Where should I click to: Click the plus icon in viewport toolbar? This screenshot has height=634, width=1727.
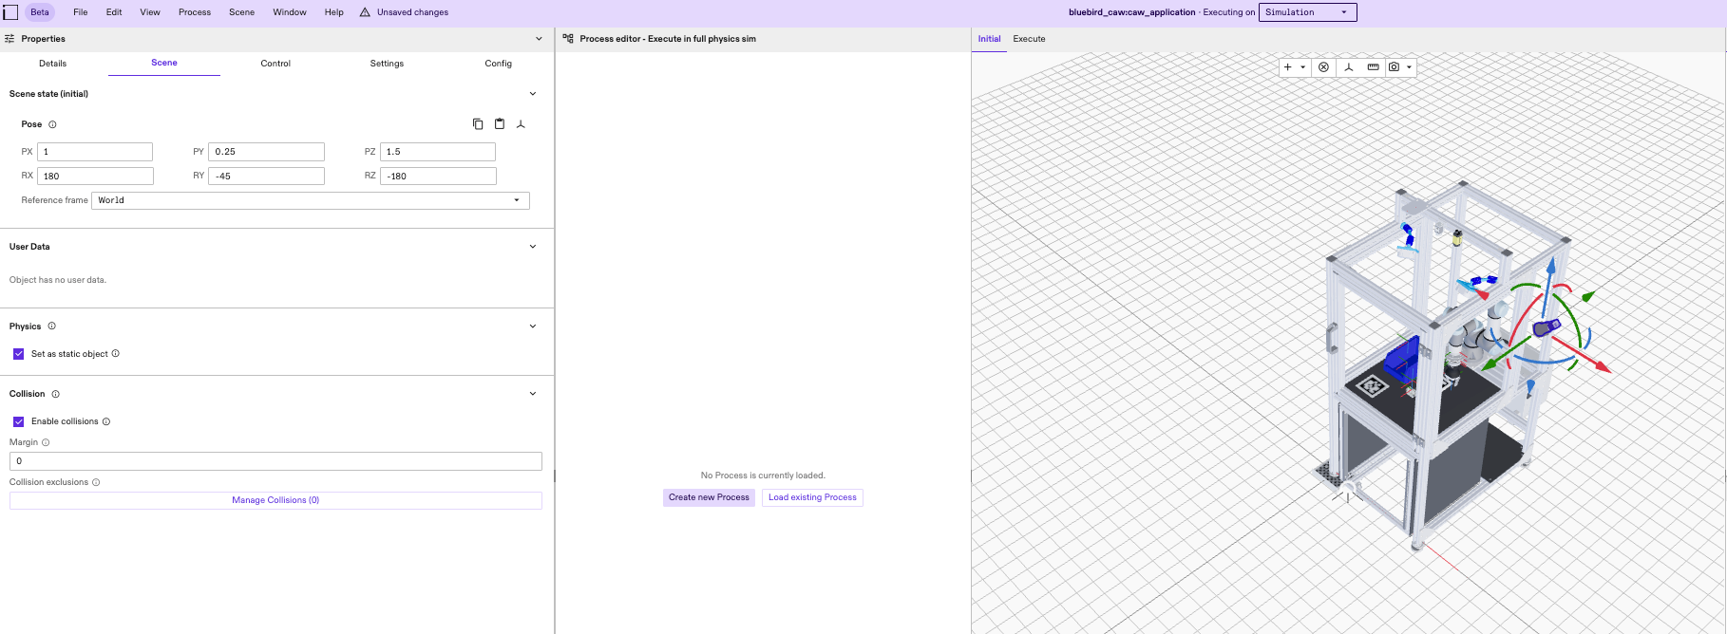pyautogui.click(x=1288, y=67)
